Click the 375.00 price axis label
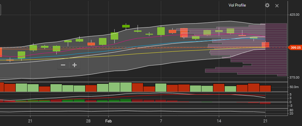 point(294,77)
